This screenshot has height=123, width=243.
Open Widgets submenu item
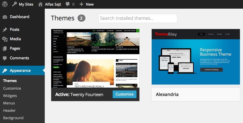coord(10,96)
